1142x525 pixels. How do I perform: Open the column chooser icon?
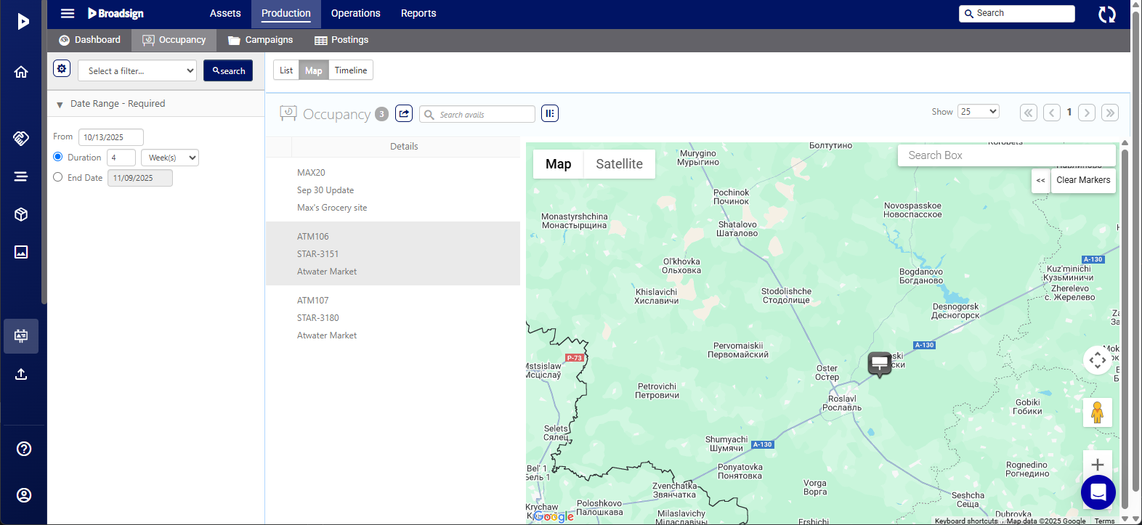tap(550, 113)
